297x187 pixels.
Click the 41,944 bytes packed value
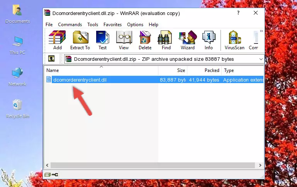pyautogui.click(x=204, y=80)
